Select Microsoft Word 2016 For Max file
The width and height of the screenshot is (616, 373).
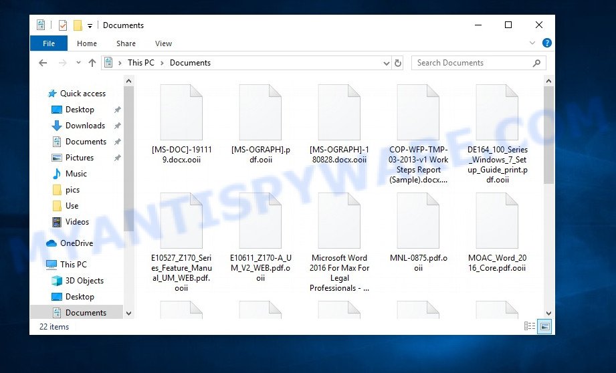pos(339,243)
